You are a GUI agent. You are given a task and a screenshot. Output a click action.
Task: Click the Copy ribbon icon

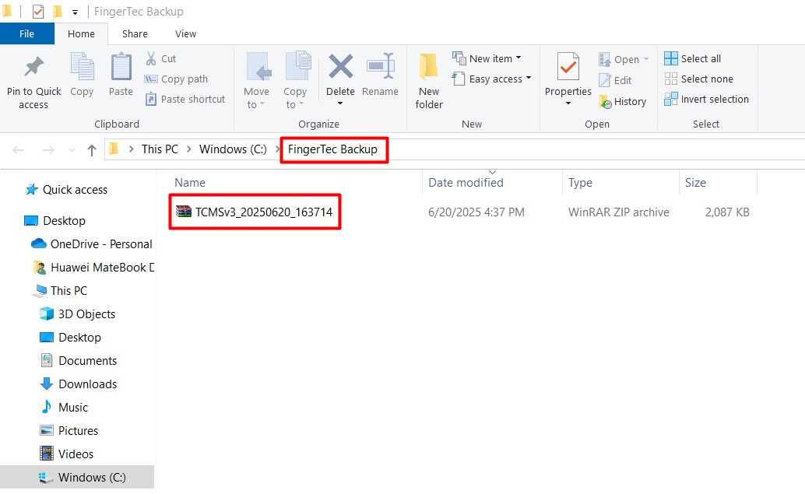point(82,67)
